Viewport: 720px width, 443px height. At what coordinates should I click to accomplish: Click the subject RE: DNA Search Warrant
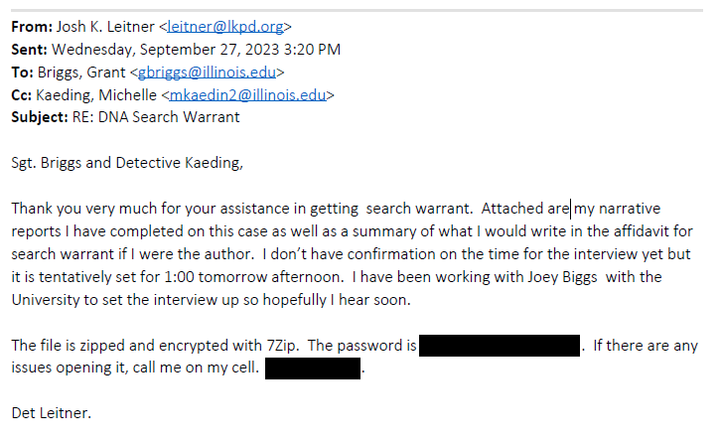pyautogui.click(x=156, y=117)
